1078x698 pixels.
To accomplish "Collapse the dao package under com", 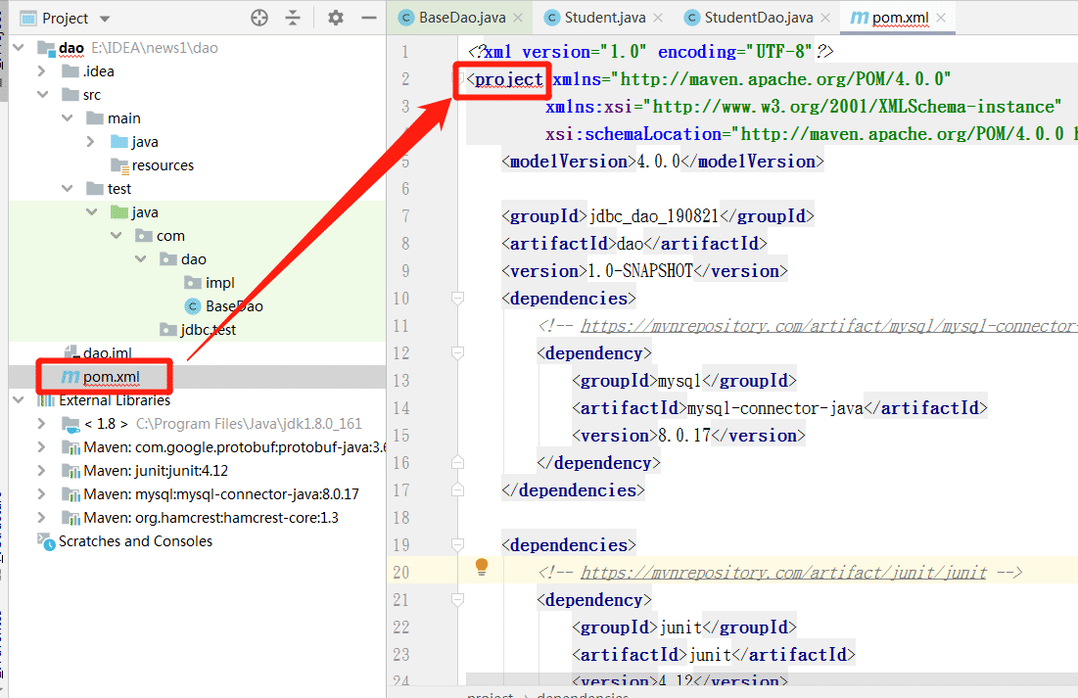I will (x=141, y=258).
